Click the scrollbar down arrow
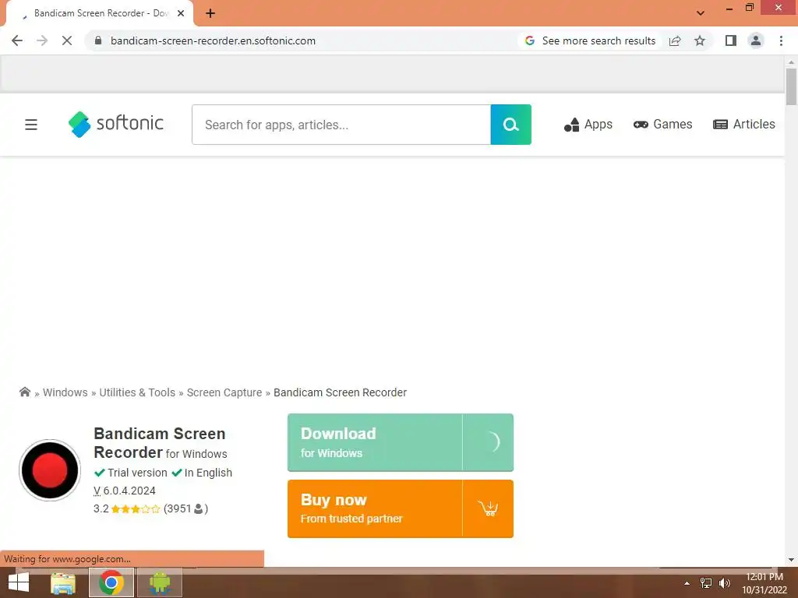798x598 pixels. click(x=791, y=560)
